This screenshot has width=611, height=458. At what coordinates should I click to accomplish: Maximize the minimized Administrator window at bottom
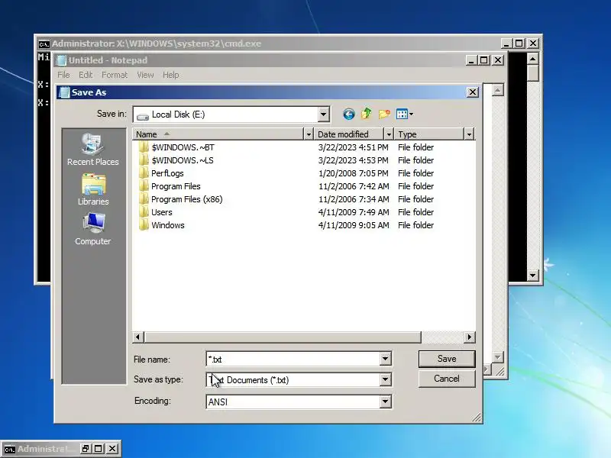pyautogui.click(x=99, y=449)
